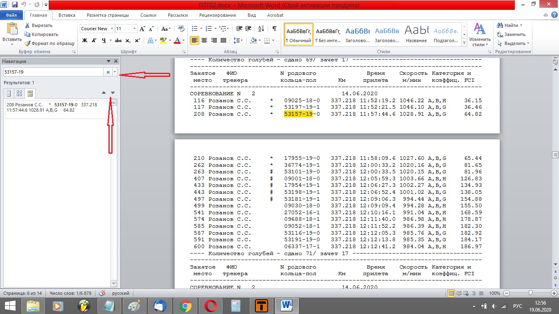This screenshot has width=559, height=314.
Task: Click the Заменить (Replace) button
Action: (511, 34)
